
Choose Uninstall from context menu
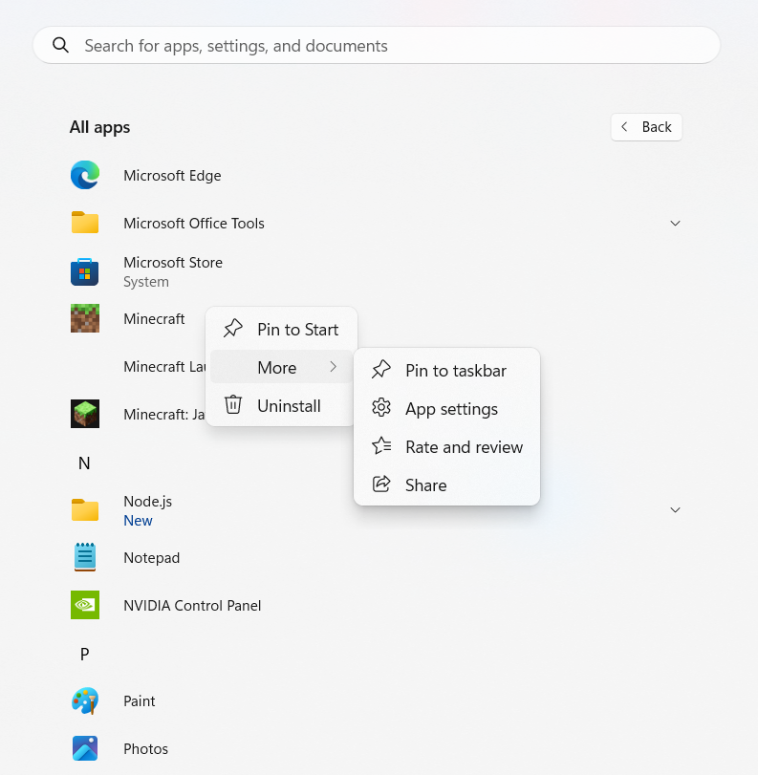click(x=281, y=405)
